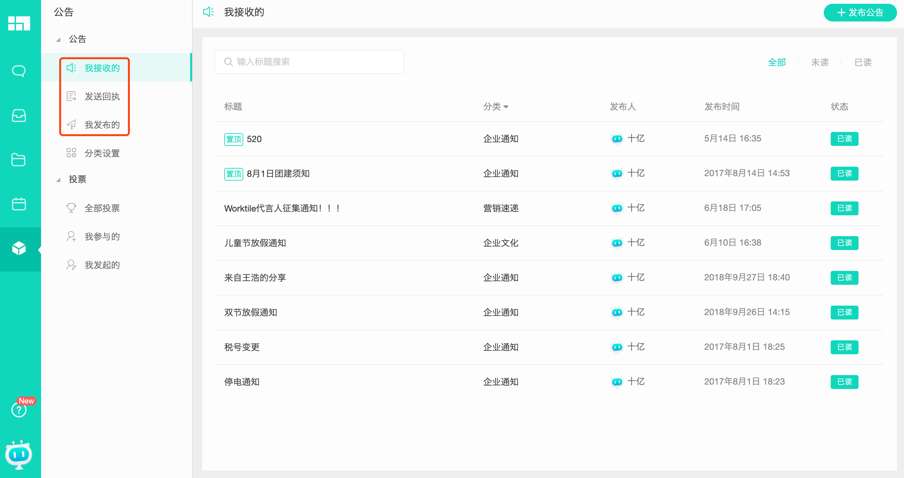Click the apps grid icon at top left
The image size is (904, 478).
20,23
